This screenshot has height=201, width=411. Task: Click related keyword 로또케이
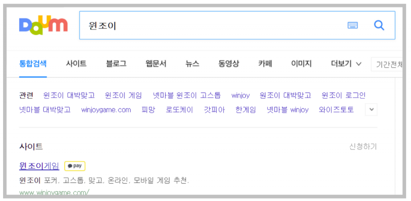pos(179,110)
